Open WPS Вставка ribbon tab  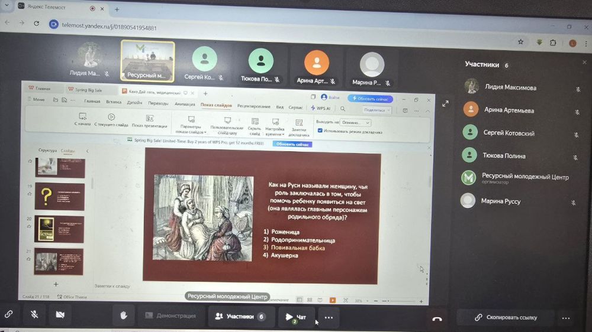(x=114, y=102)
